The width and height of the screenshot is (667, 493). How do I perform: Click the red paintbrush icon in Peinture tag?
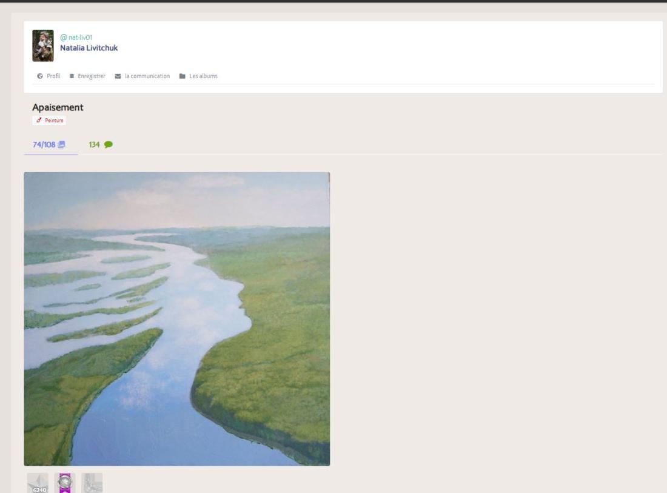point(39,121)
